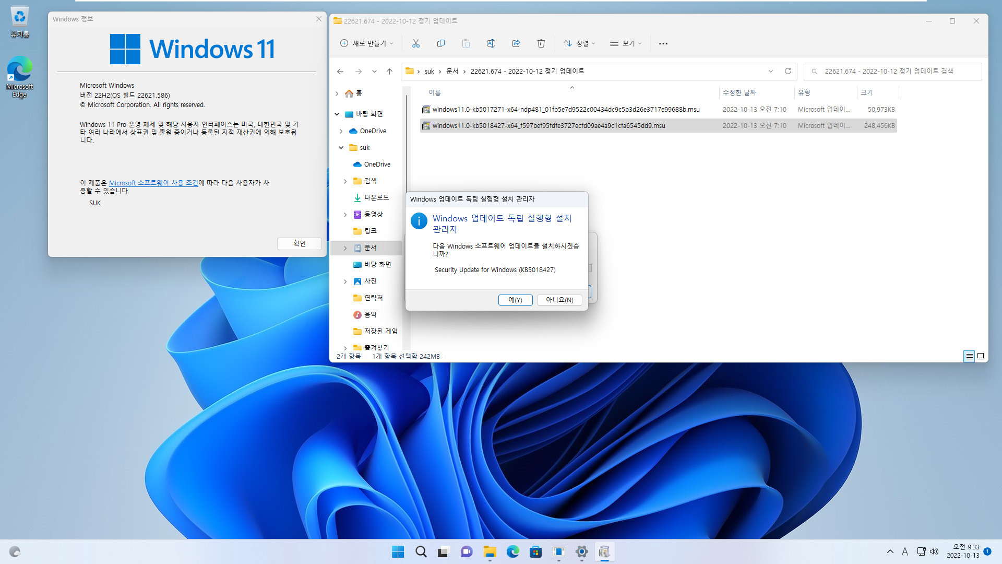Open Microsoft Store from the taskbar

535,551
